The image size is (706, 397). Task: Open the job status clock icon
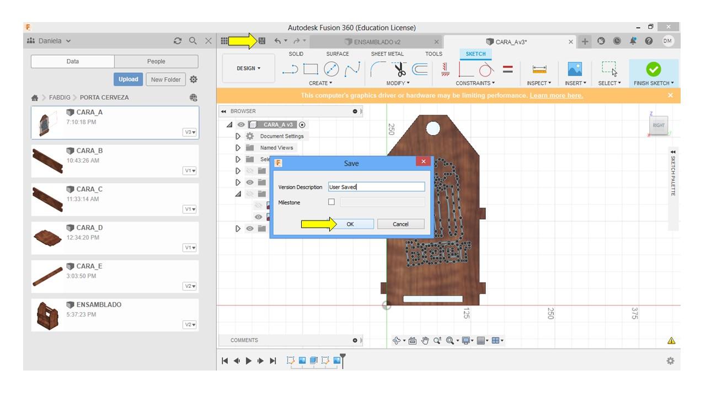click(617, 41)
